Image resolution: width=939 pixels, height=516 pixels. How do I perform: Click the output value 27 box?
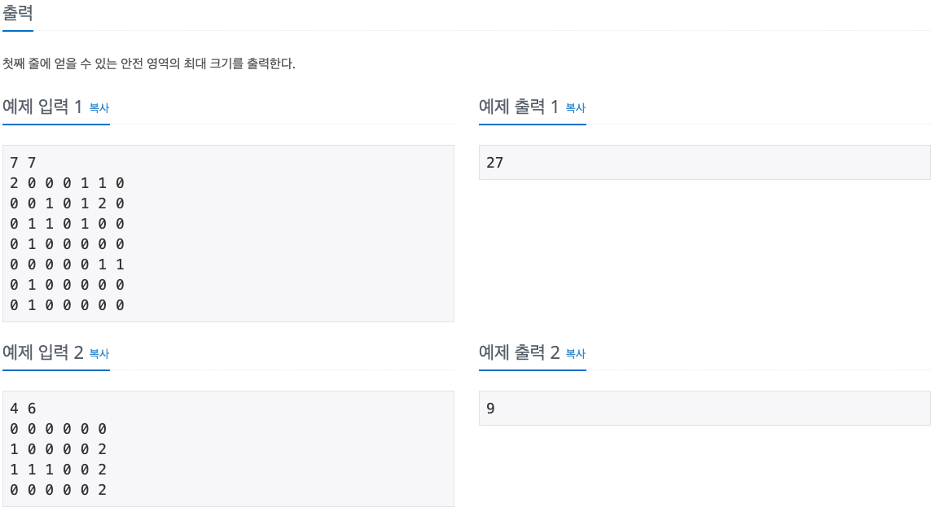point(704,162)
